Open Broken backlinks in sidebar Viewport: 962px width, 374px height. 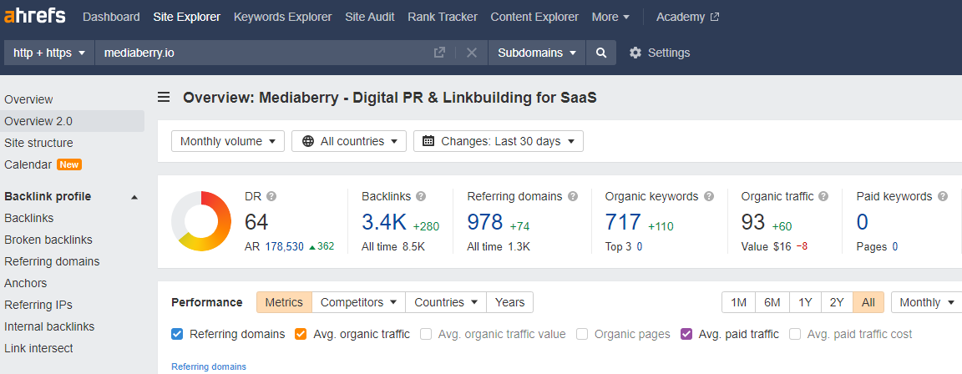[x=48, y=240]
